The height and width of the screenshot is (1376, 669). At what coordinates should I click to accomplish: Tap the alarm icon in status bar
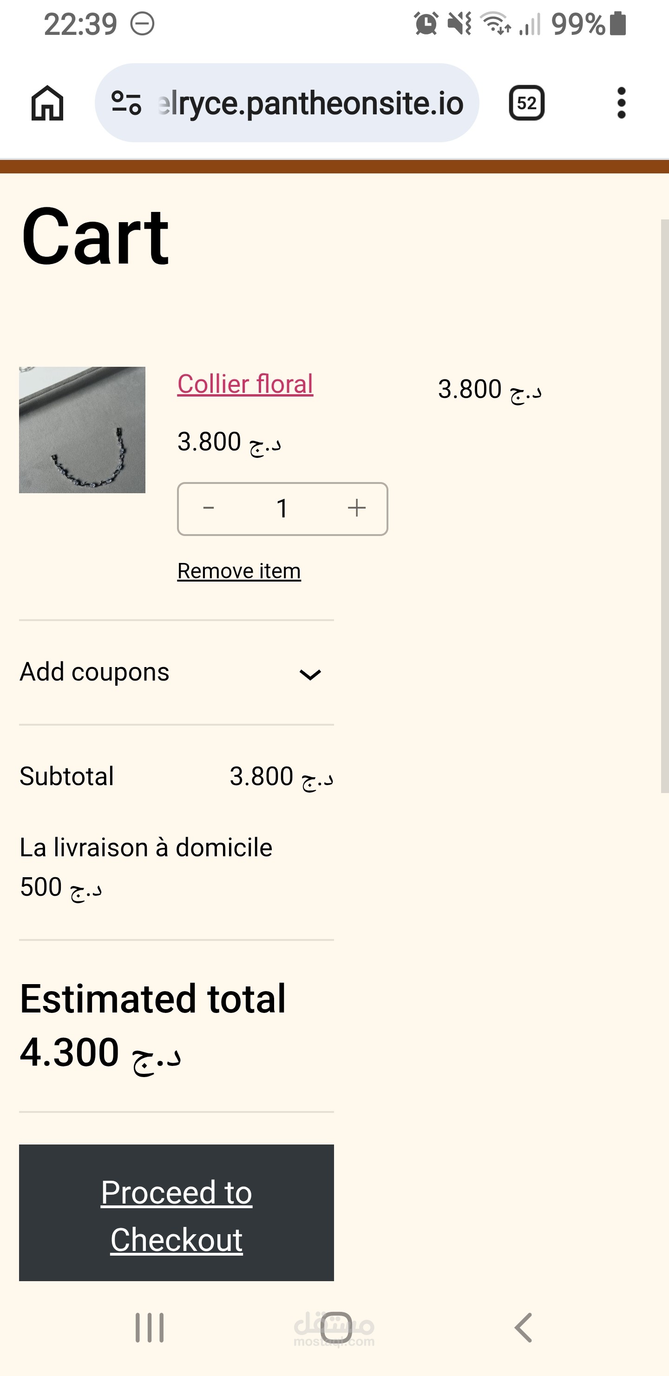click(x=426, y=24)
